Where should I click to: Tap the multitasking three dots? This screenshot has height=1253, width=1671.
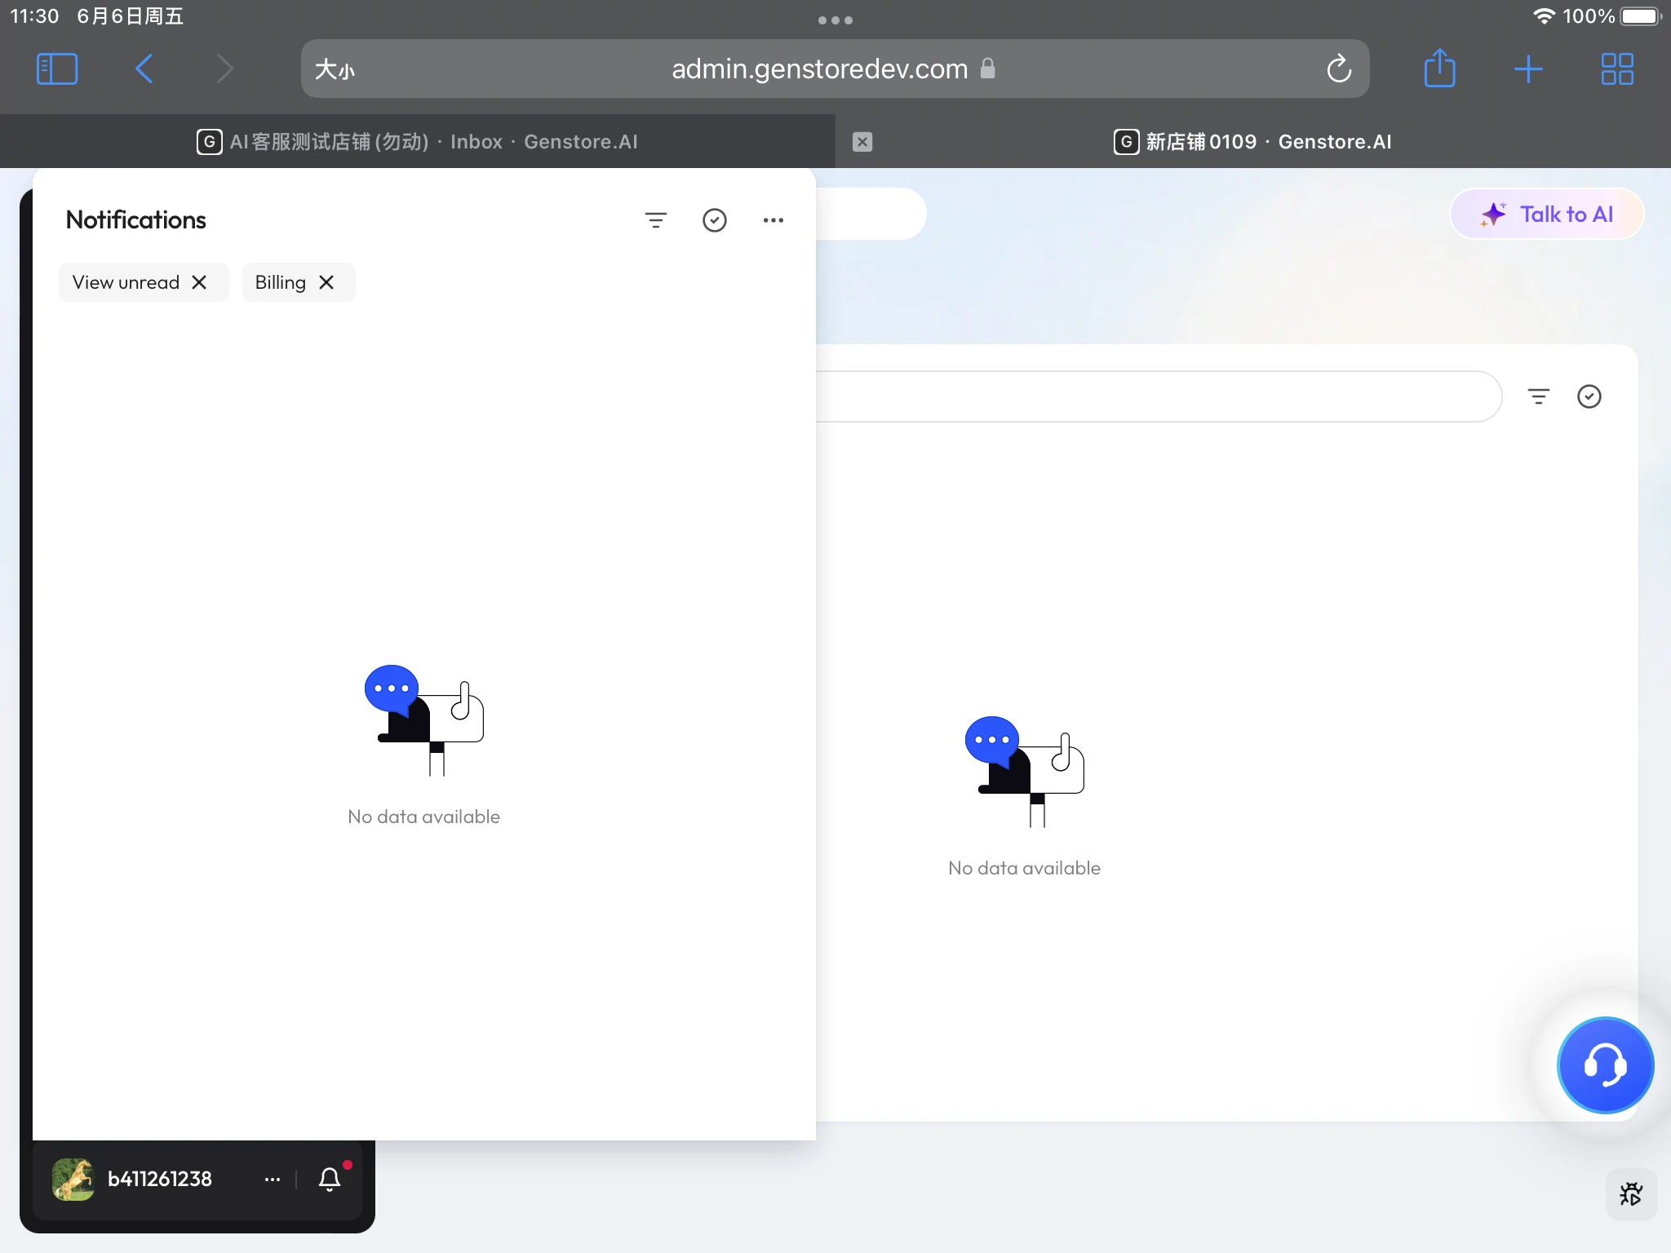[835, 20]
